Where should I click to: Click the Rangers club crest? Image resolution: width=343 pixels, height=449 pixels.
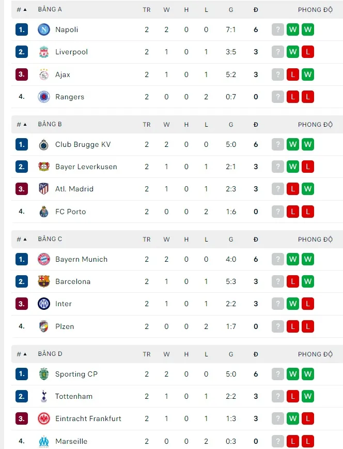[x=43, y=97]
